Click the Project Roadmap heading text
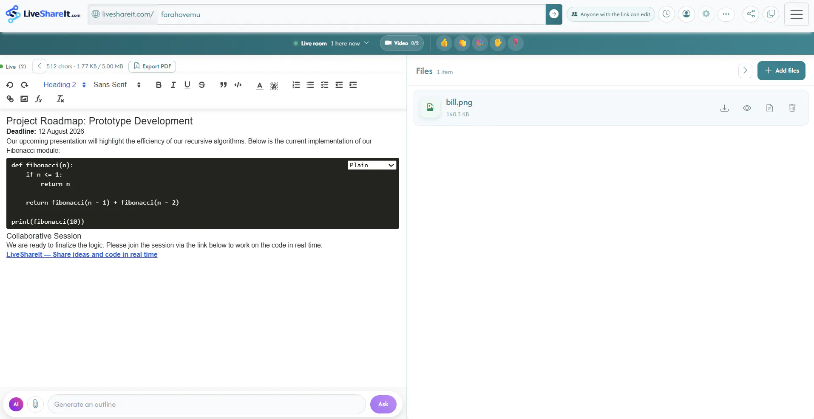Image resolution: width=814 pixels, height=419 pixels. (99, 121)
